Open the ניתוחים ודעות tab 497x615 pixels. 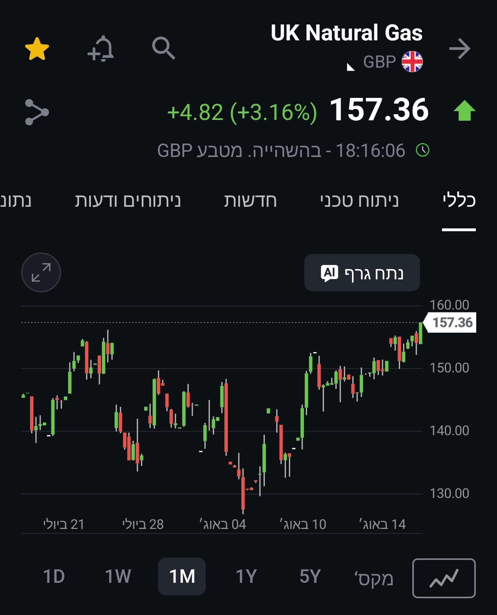click(128, 200)
